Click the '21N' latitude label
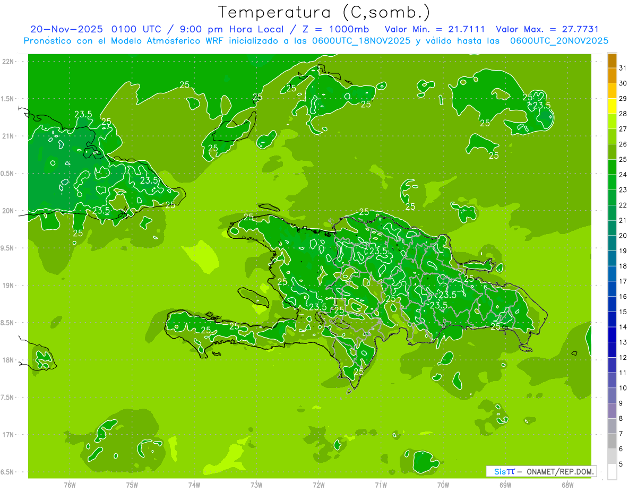637x492 pixels. coord(8,136)
